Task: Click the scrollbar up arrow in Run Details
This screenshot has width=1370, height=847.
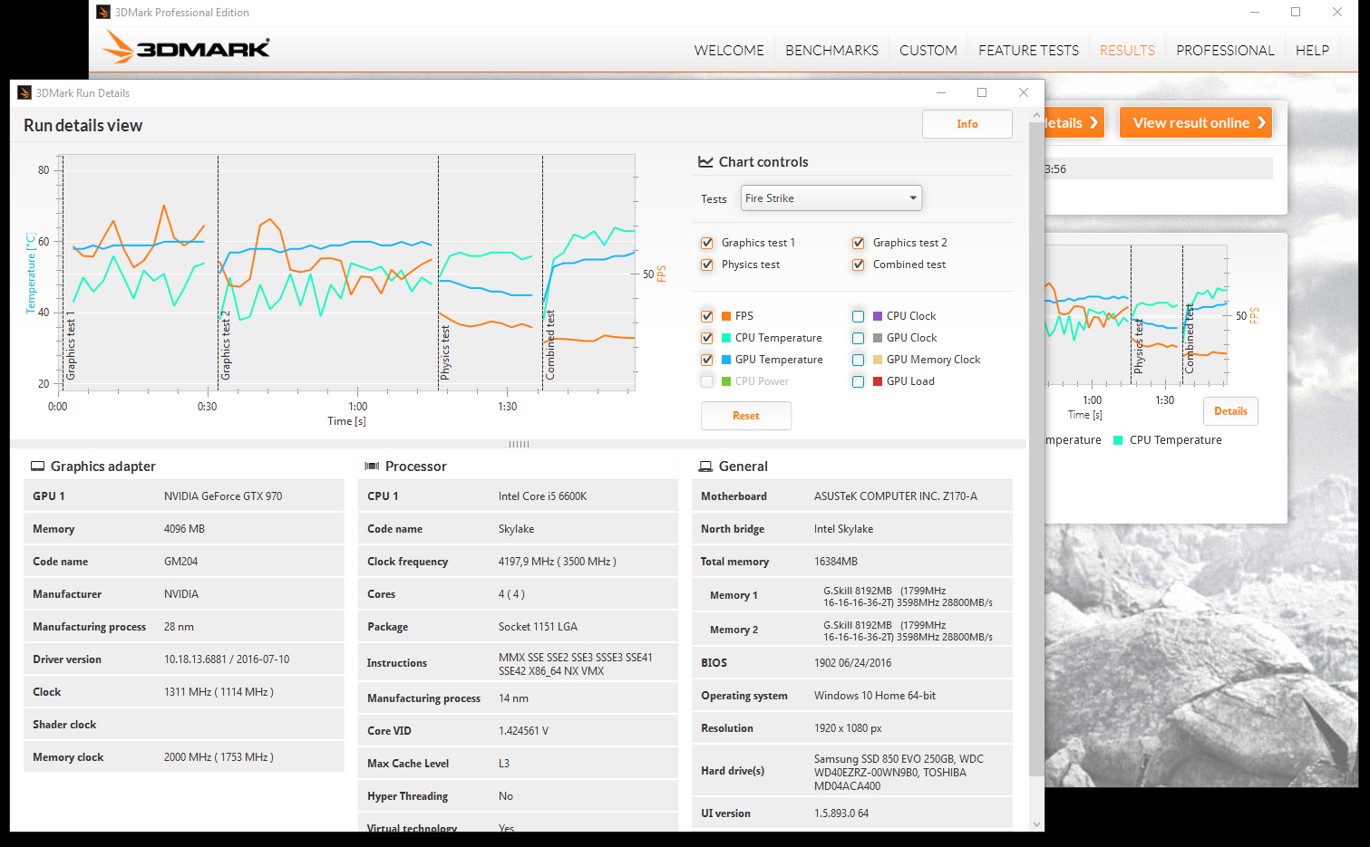Action: coord(1036,115)
